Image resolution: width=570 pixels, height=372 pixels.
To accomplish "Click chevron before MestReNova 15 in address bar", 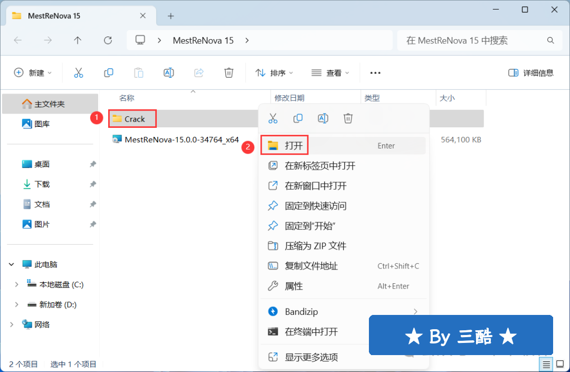I will click(159, 40).
